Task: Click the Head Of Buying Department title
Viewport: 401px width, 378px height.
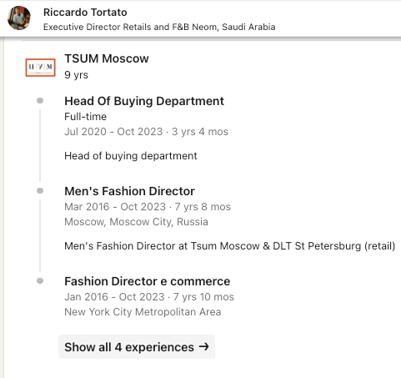Action: (x=144, y=101)
